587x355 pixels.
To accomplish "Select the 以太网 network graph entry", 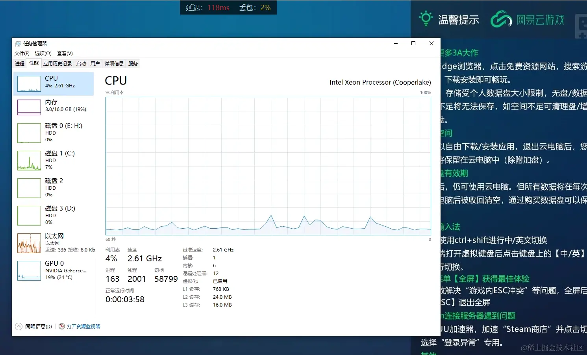I will [x=54, y=243].
